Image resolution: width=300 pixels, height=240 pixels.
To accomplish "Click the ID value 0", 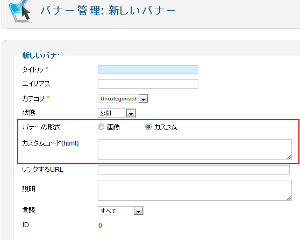I will [100, 226].
